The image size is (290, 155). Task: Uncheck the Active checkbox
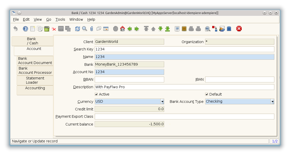point(96,94)
